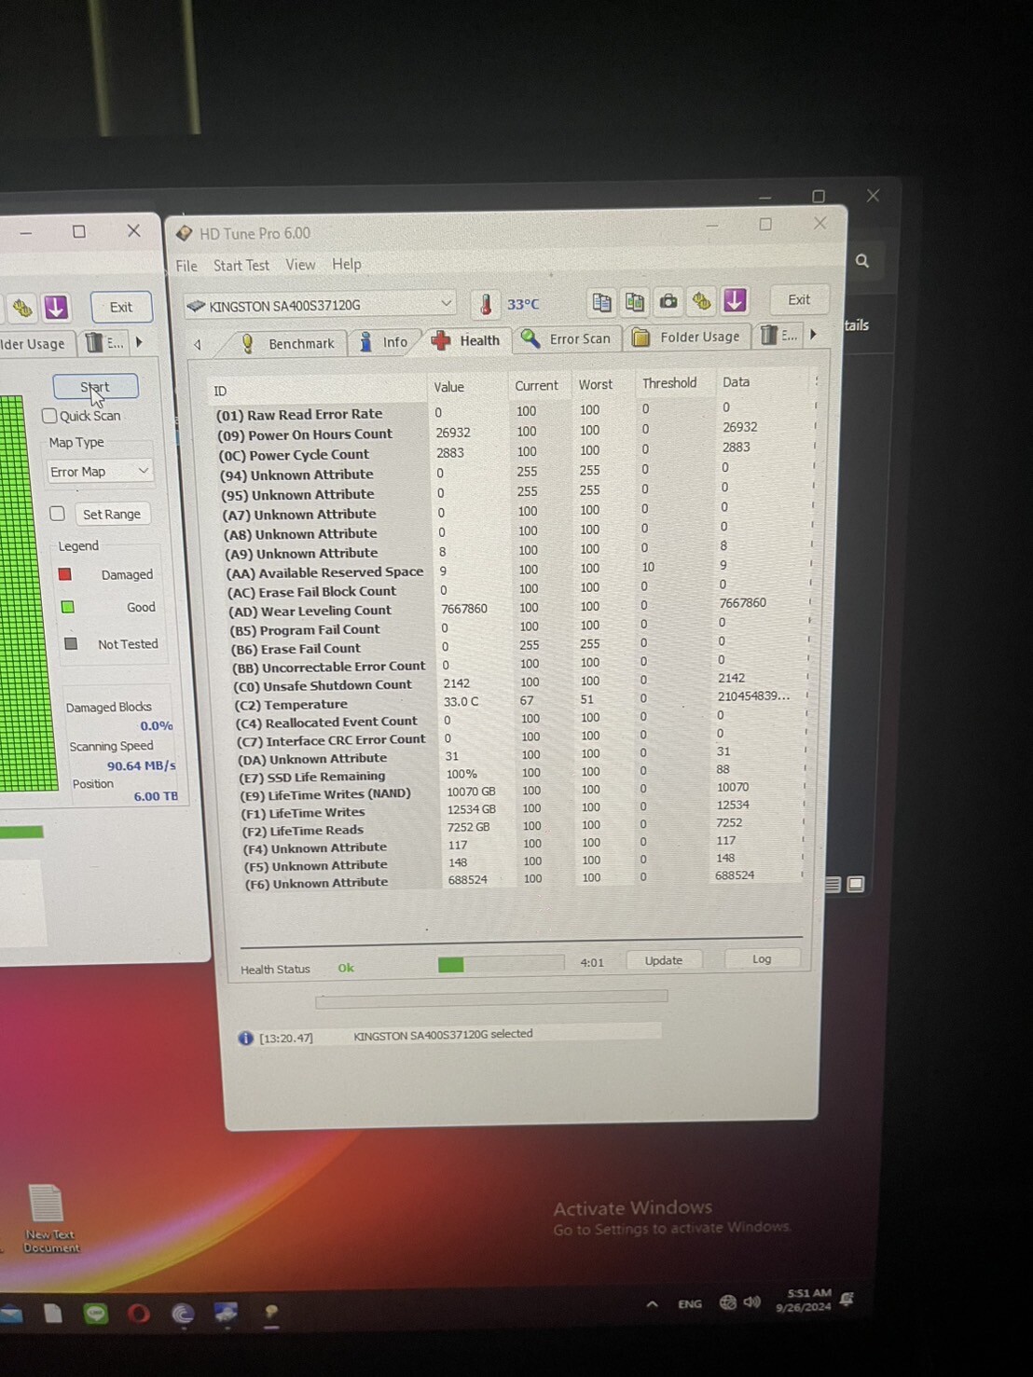Open Opera browser from the taskbar
This screenshot has height=1377, width=1033.
point(139,1314)
